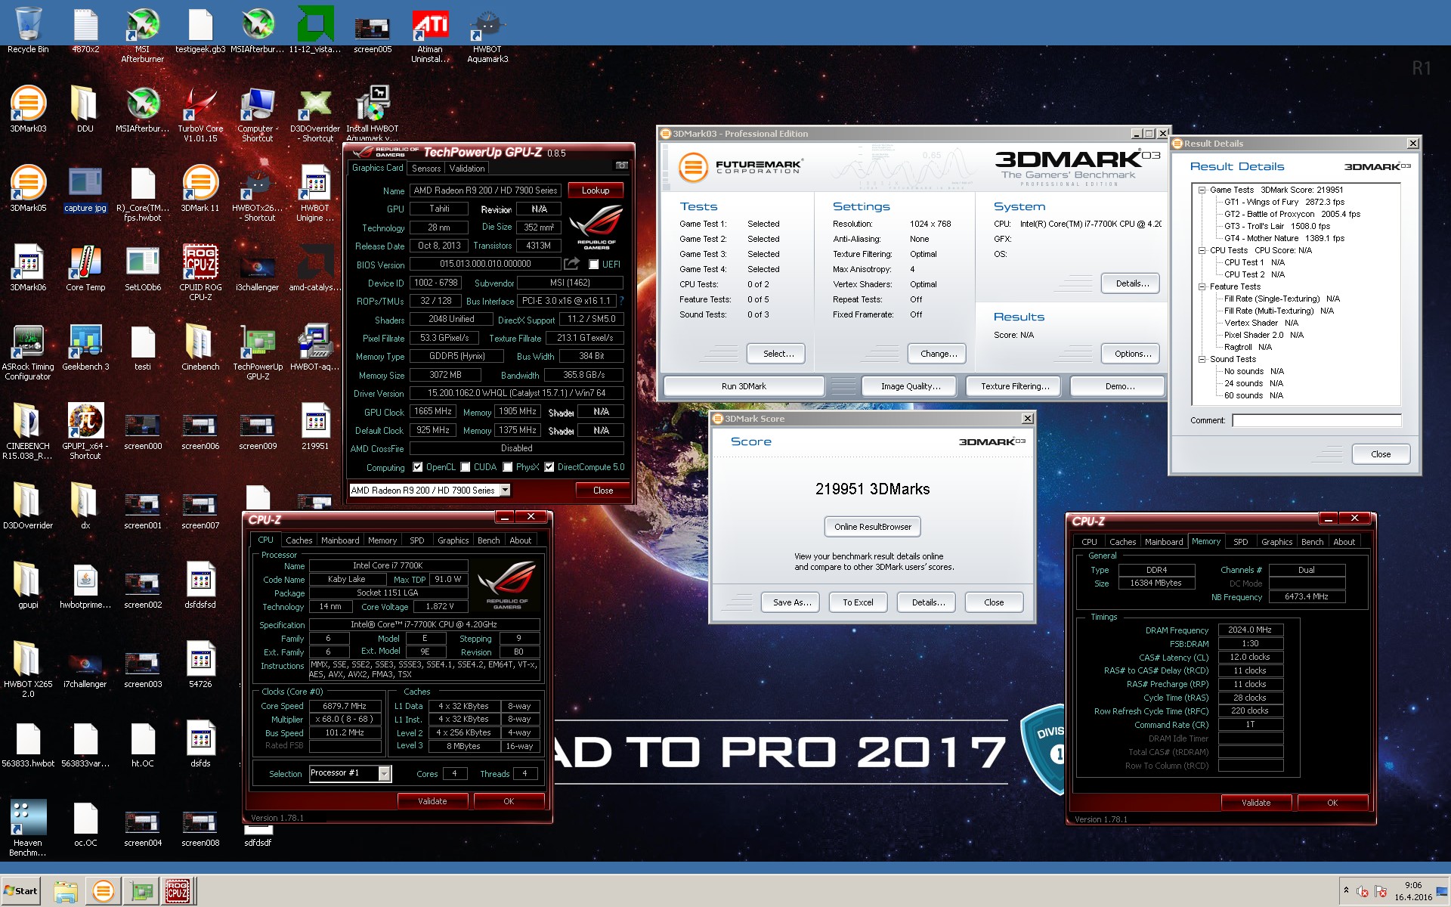Open CPUID ROG CPU-Z desktop icon
Screen dimensions: 1451x907
click(200, 272)
